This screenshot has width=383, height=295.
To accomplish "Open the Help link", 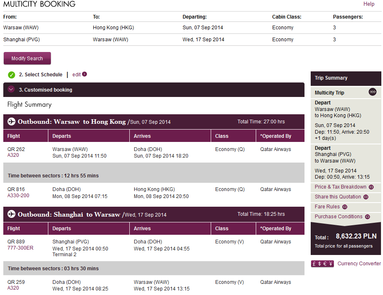I will pos(369,4).
